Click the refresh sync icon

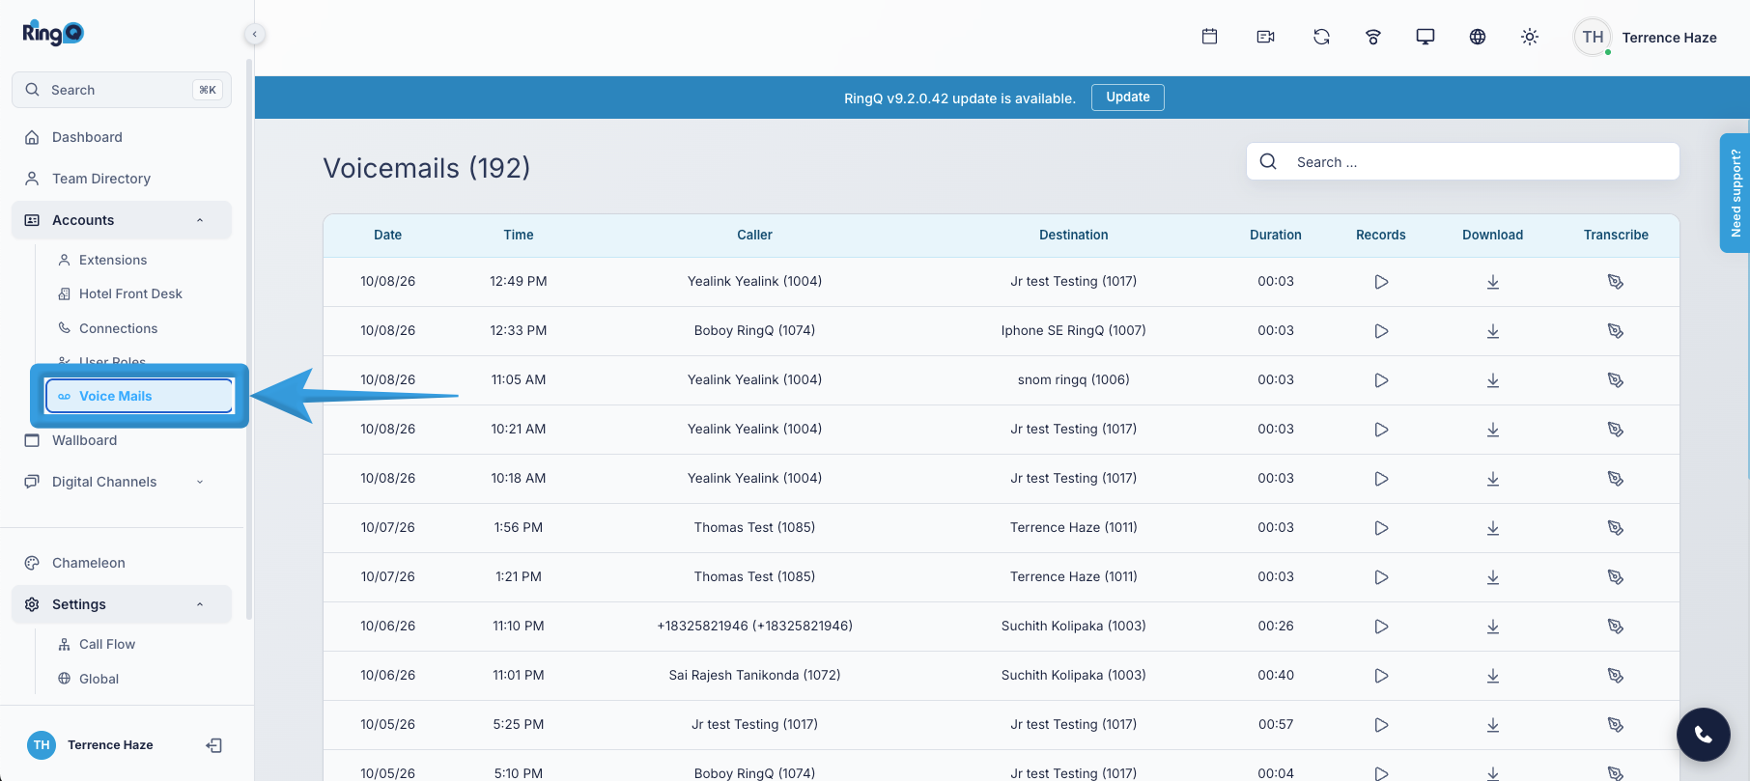[x=1321, y=37]
